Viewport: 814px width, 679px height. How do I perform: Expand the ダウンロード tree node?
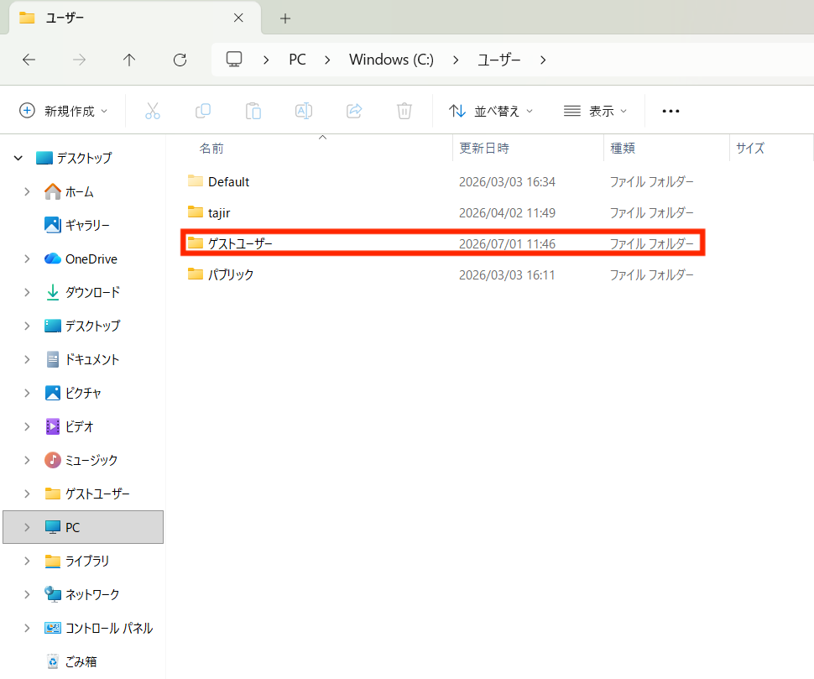(x=27, y=292)
